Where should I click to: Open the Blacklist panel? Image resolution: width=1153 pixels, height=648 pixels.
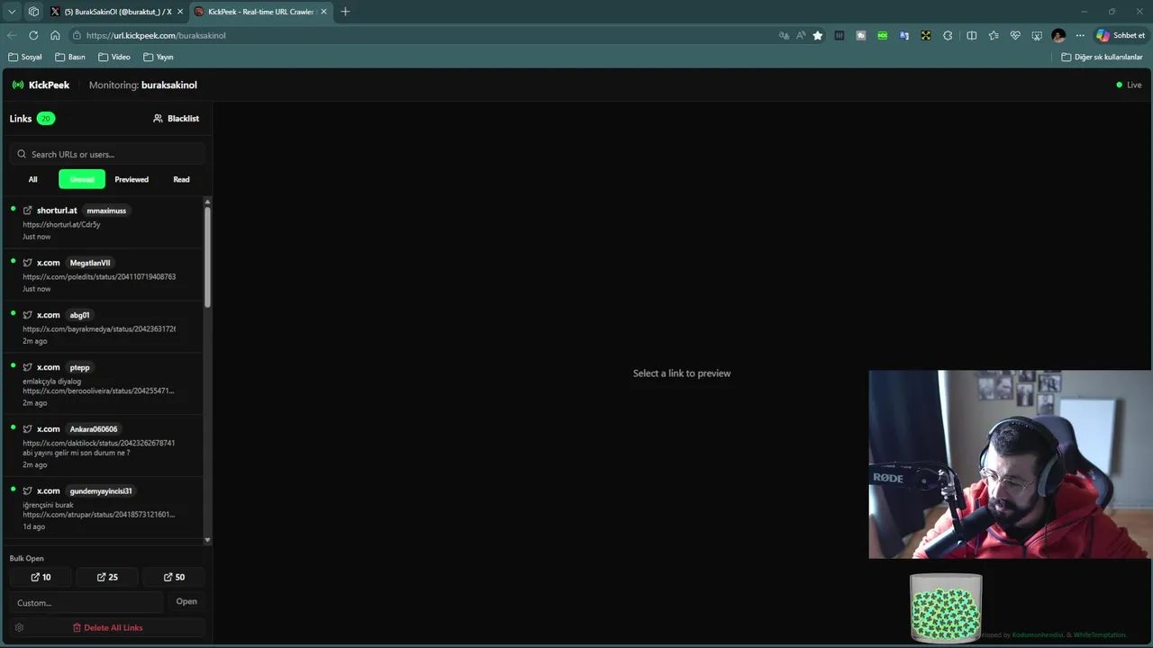[x=176, y=118]
